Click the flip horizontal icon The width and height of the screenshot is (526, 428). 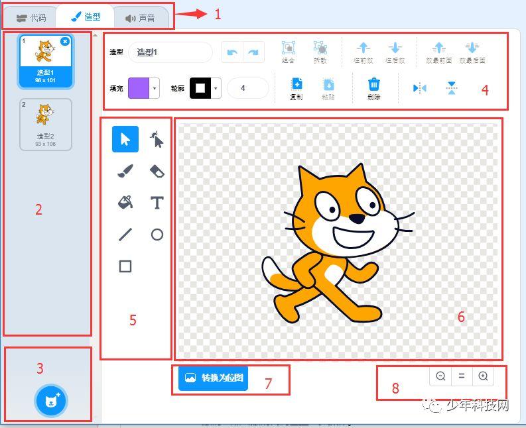coord(420,88)
